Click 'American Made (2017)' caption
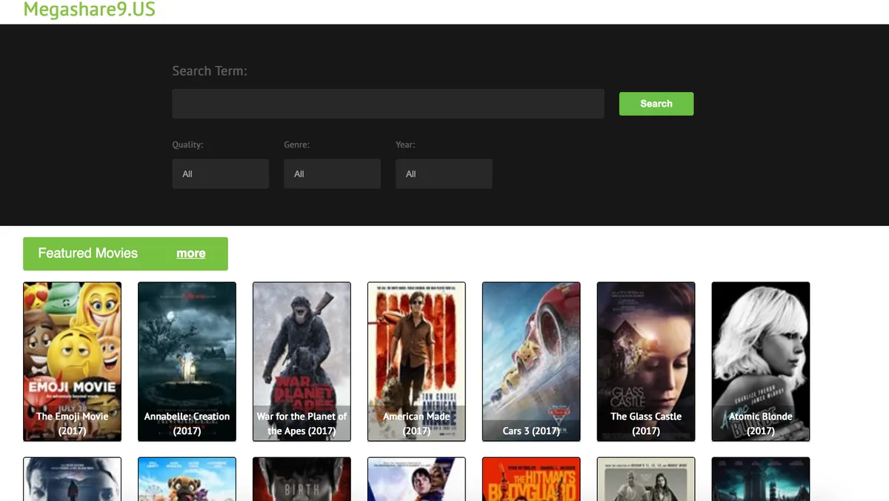The width and height of the screenshot is (889, 501). point(416,423)
